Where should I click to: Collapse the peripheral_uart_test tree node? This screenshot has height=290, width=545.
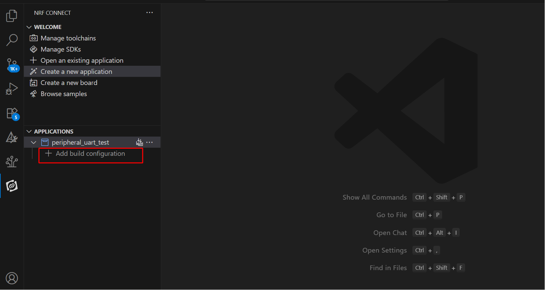33,142
